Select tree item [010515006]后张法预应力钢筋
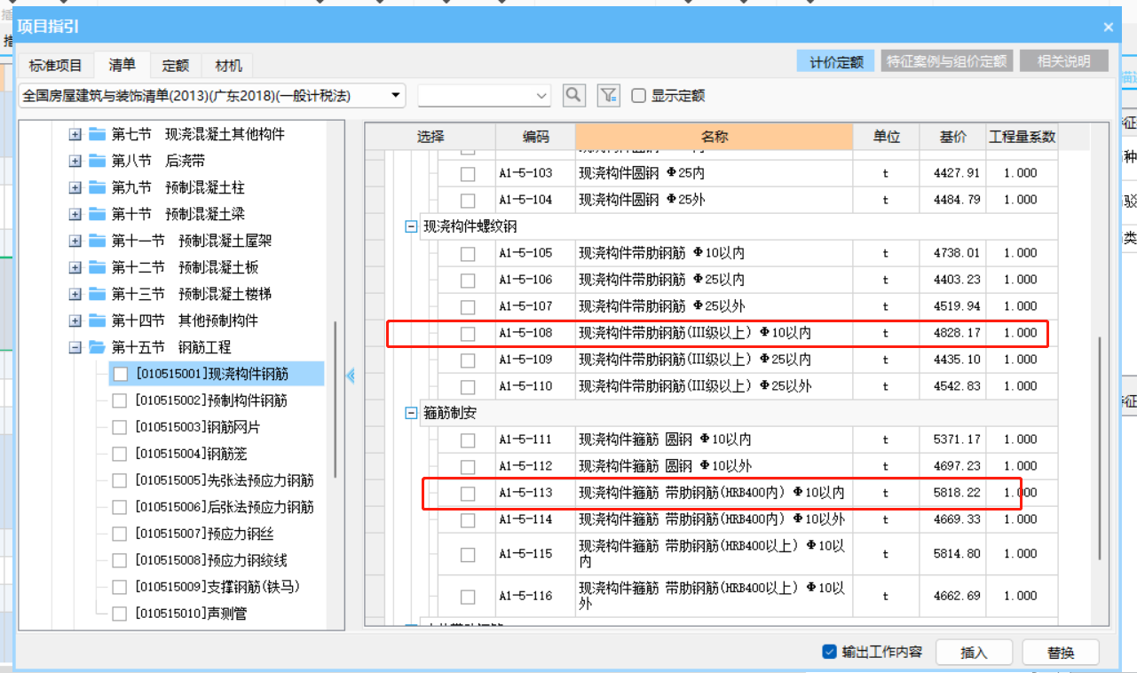1137x673 pixels. point(225,507)
